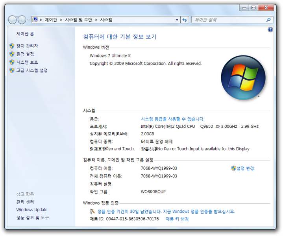The height and width of the screenshot is (236, 283).
Task: Click the computer icon in the address bar
Action: [35, 20]
